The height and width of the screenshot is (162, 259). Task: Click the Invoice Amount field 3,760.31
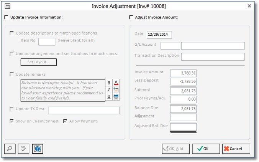click(184, 73)
